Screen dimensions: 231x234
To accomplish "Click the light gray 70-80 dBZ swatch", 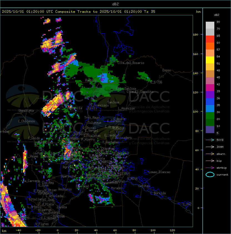I will (210, 25).
